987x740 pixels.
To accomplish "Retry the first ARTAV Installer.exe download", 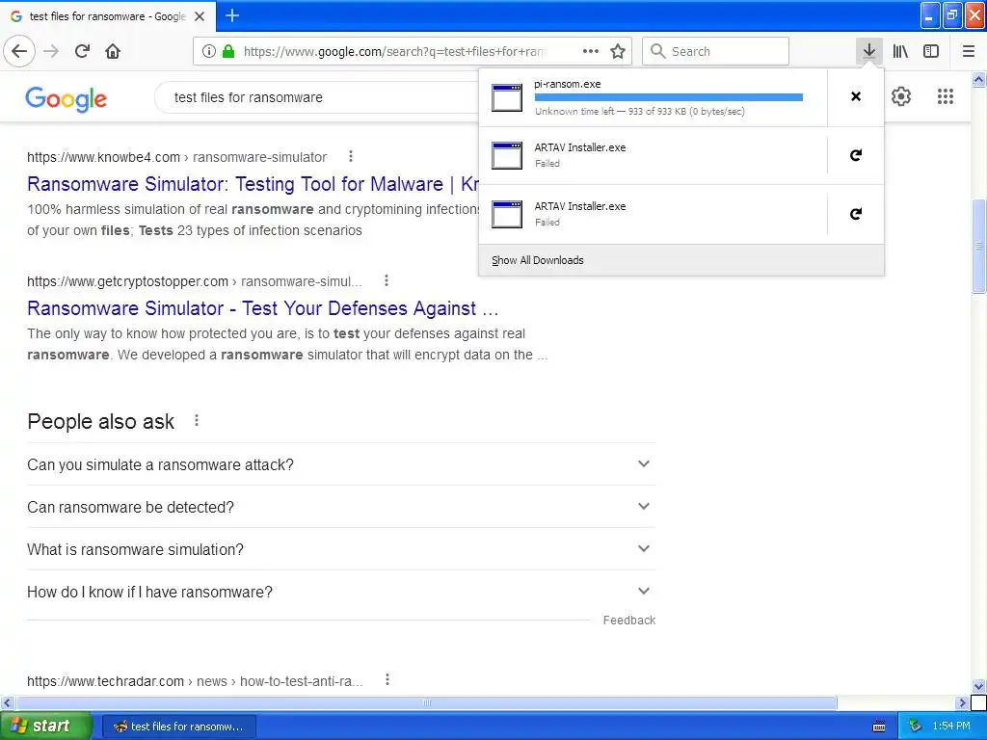I will tap(856, 155).
